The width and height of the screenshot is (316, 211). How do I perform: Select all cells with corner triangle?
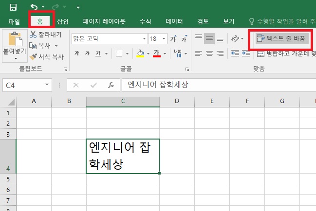[11, 102]
